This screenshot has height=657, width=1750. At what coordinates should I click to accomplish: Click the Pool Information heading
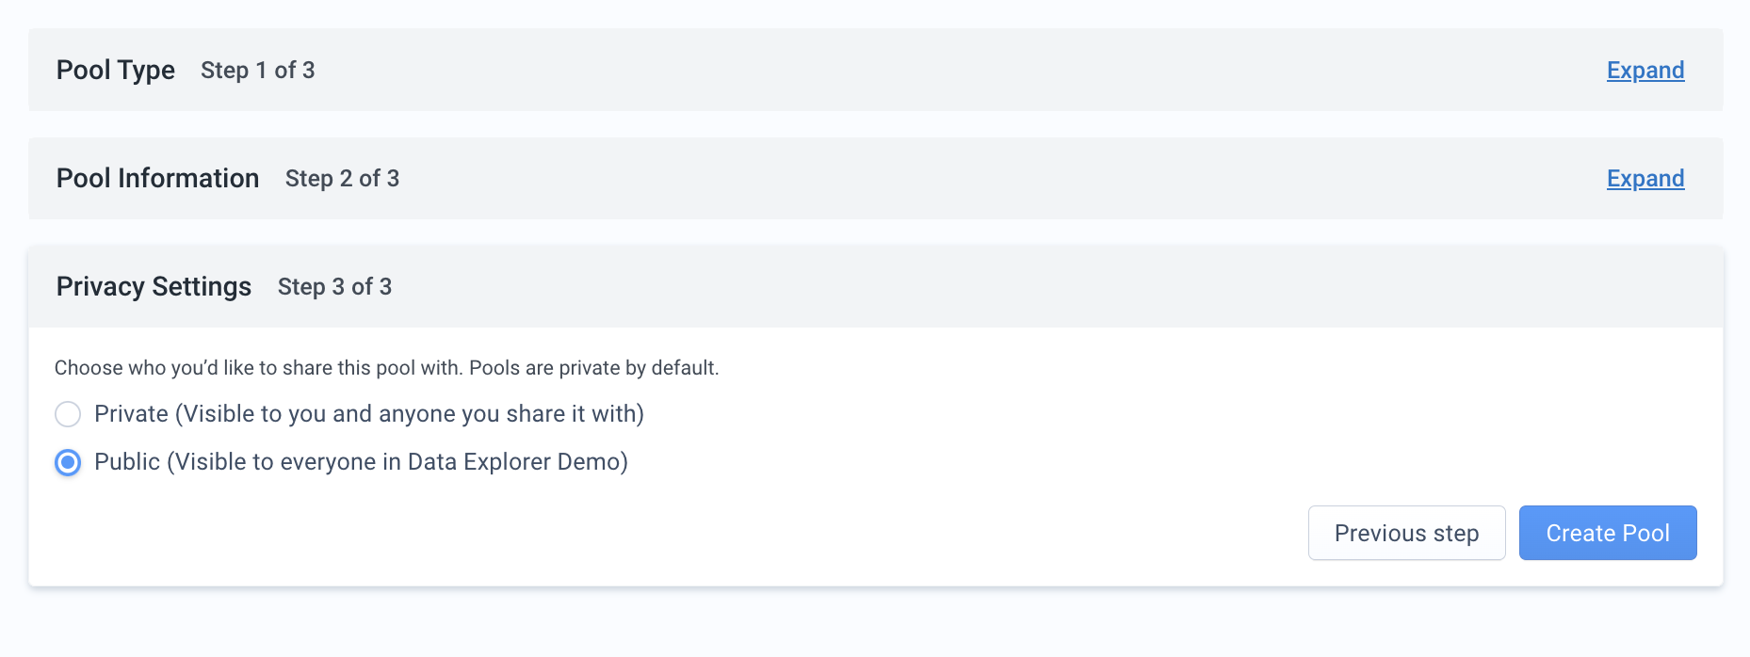(x=157, y=178)
